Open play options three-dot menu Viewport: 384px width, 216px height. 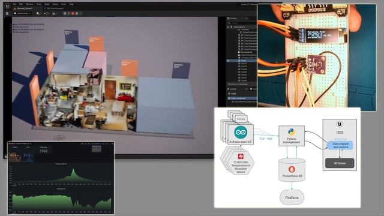click(x=81, y=13)
